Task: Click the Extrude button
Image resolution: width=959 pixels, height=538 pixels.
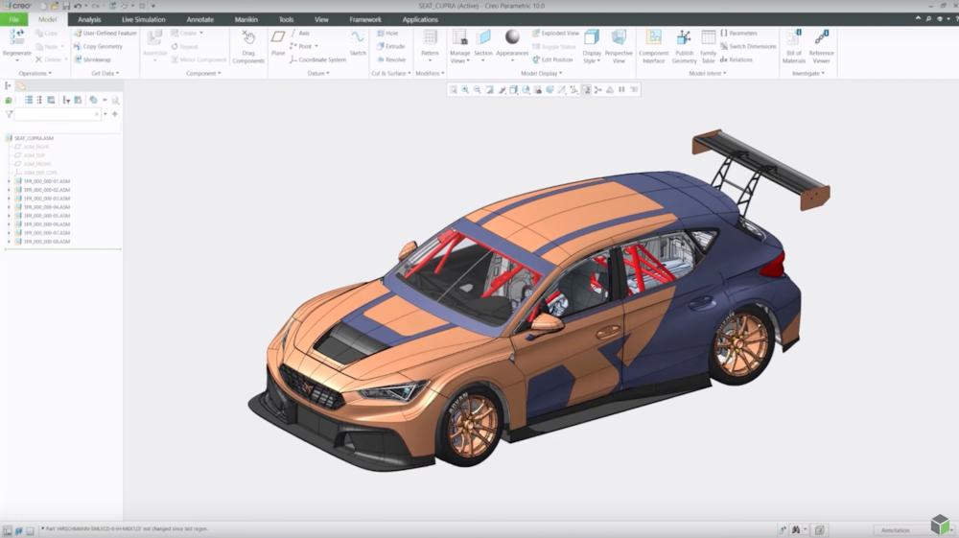Action: (x=390, y=46)
